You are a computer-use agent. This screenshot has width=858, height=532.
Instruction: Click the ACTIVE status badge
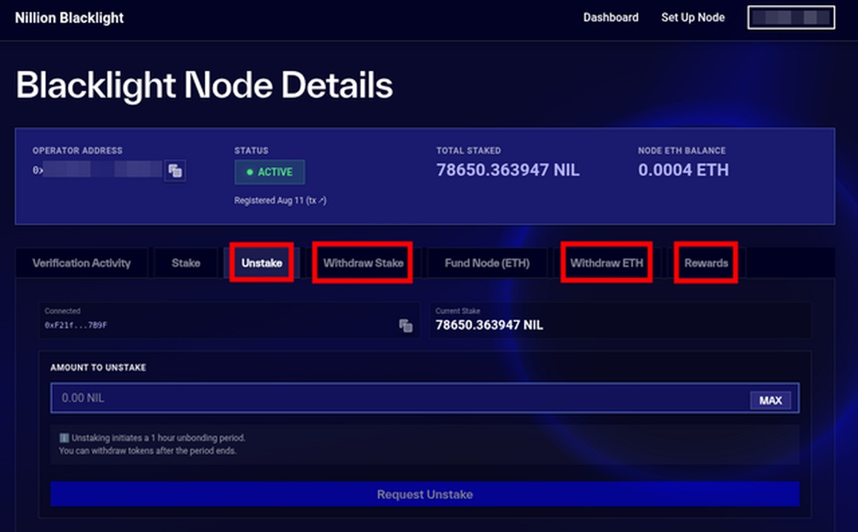270,172
